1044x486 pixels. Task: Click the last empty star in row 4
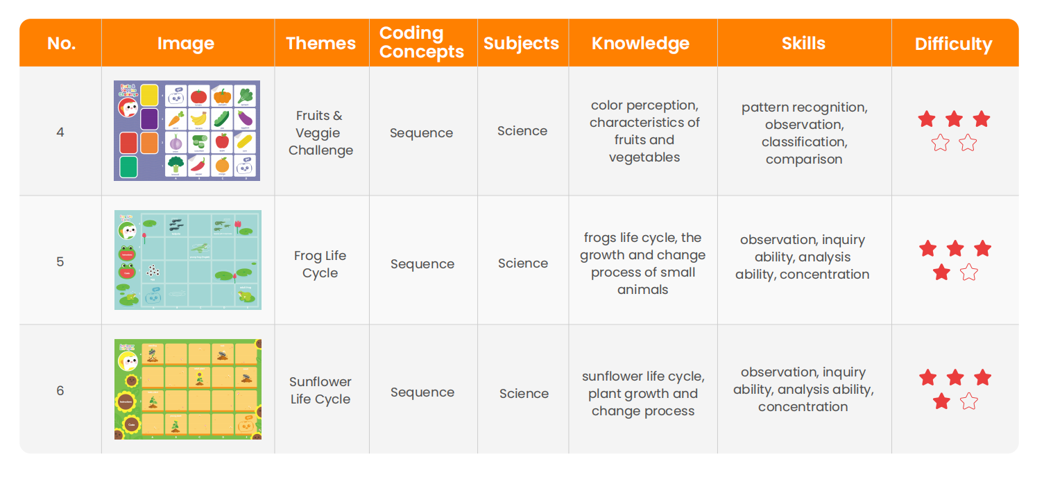(968, 144)
